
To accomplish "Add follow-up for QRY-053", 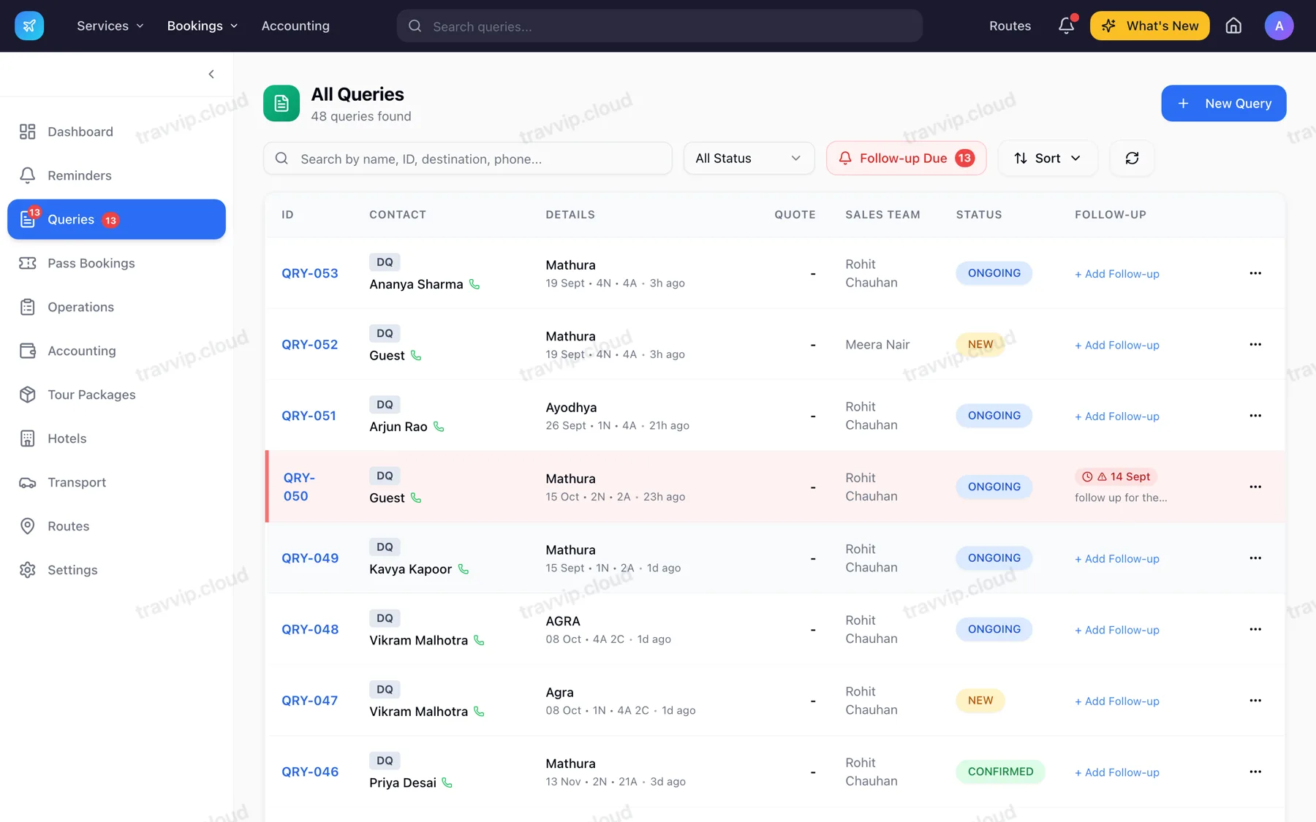I will tap(1116, 274).
